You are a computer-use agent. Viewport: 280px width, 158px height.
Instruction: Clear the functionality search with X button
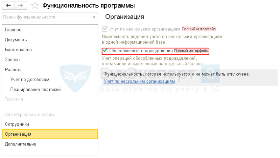coord(94,17)
